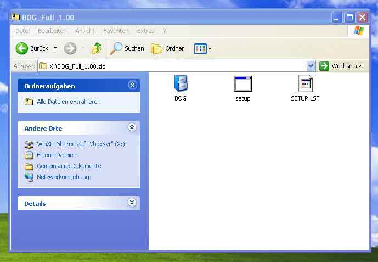Open the Extras menu
Viewport: 378px width, 262px height.
(x=145, y=31)
